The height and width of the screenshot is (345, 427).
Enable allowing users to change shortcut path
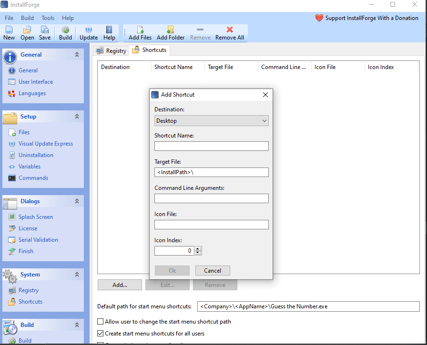[x=100, y=322]
